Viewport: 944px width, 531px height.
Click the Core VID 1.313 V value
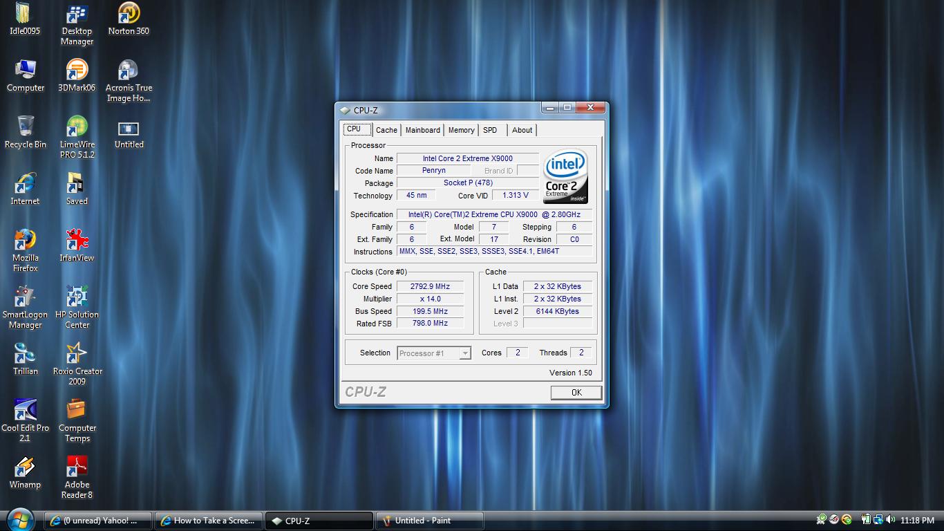point(516,195)
